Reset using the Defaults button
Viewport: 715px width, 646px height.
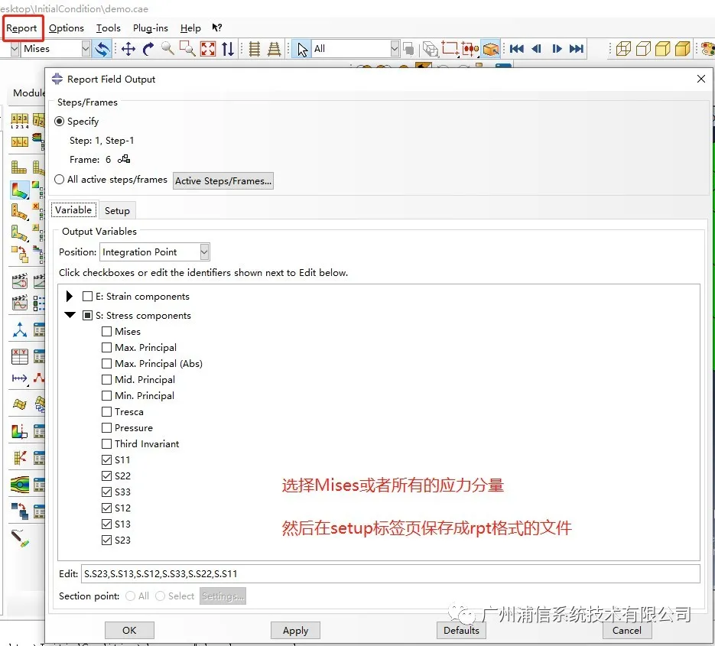461,630
